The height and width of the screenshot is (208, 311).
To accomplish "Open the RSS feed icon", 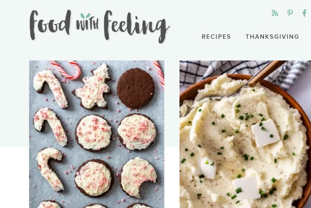I will pos(275,13).
